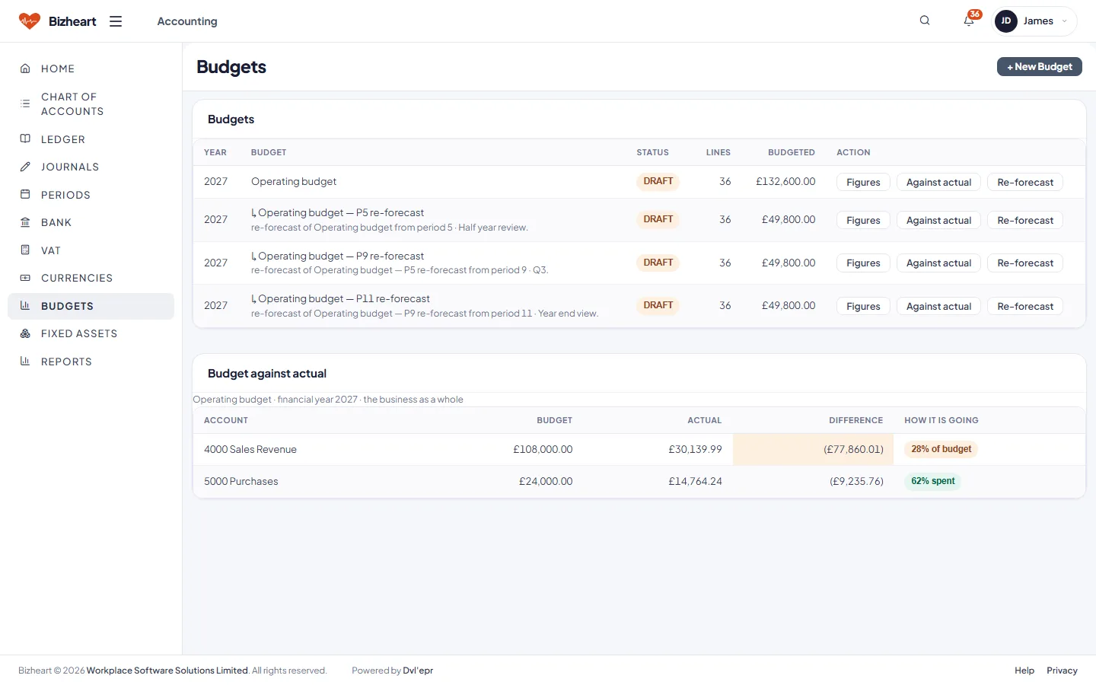Click the Bank building icon
This screenshot has height=685, width=1096.
[x=25, y=222]
